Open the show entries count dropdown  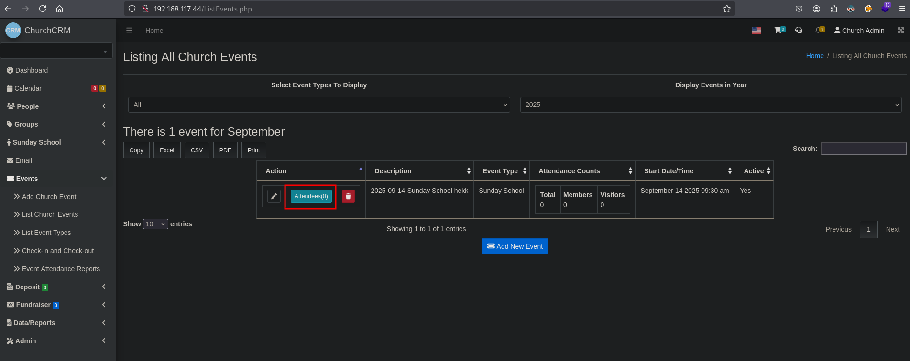click(x=155, y=224)
